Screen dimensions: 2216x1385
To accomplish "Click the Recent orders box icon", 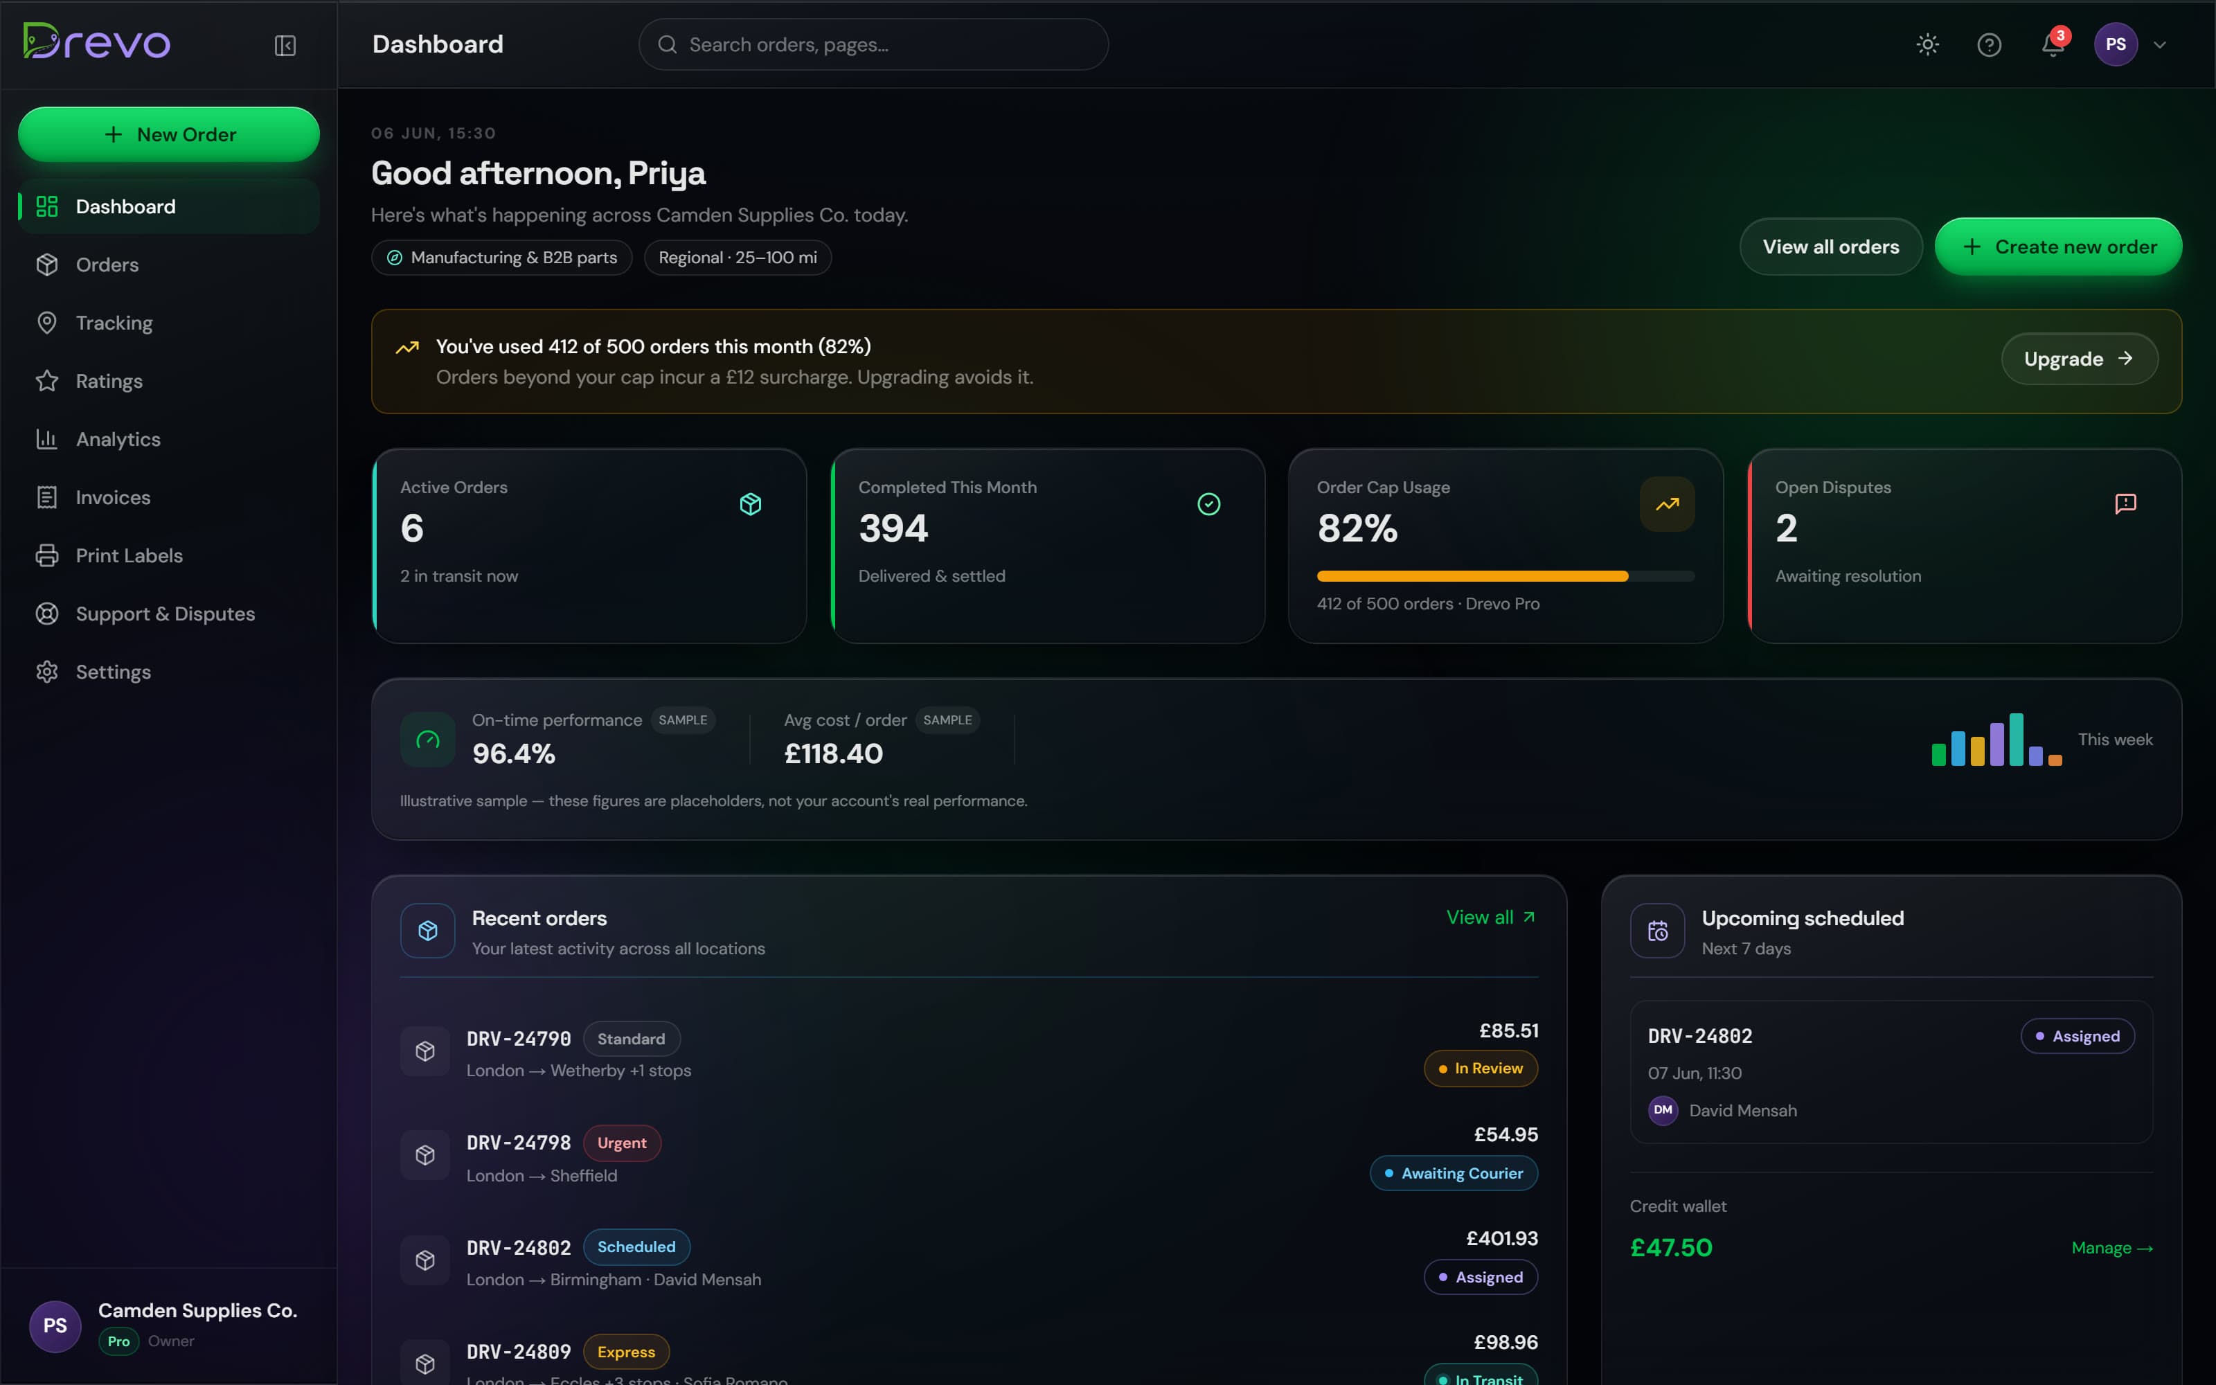I will pyautogui.click(x=428, y=931).
